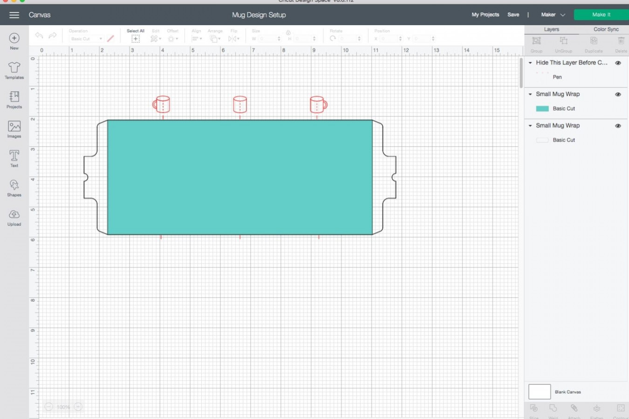
Task: Click teal swatch of Small Mug Wrap layer
Action: coord(542,108)
